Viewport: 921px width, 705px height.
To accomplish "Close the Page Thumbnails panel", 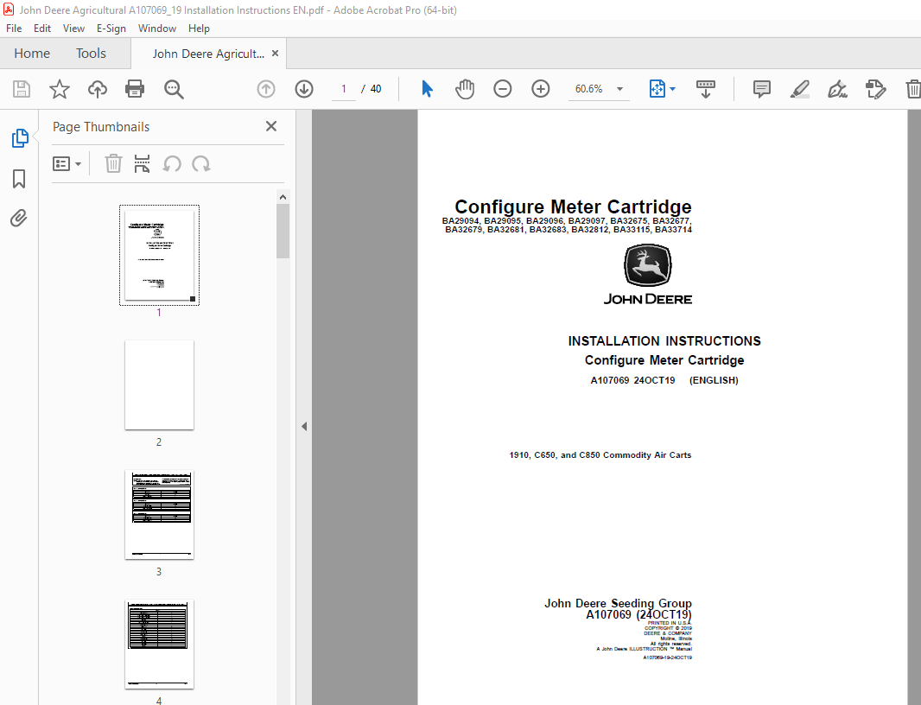I will coord(270,126).
